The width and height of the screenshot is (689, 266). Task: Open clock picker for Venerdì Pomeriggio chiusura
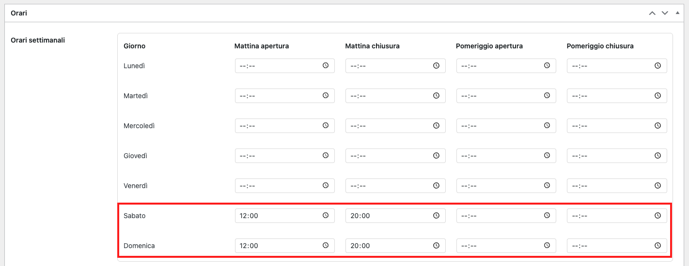pyautogui.click(x=658, y=186)
